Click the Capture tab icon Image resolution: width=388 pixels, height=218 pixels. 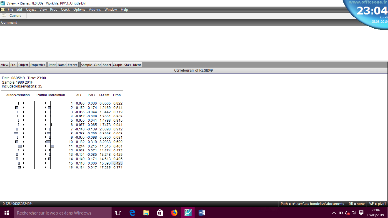coord(4,16)
